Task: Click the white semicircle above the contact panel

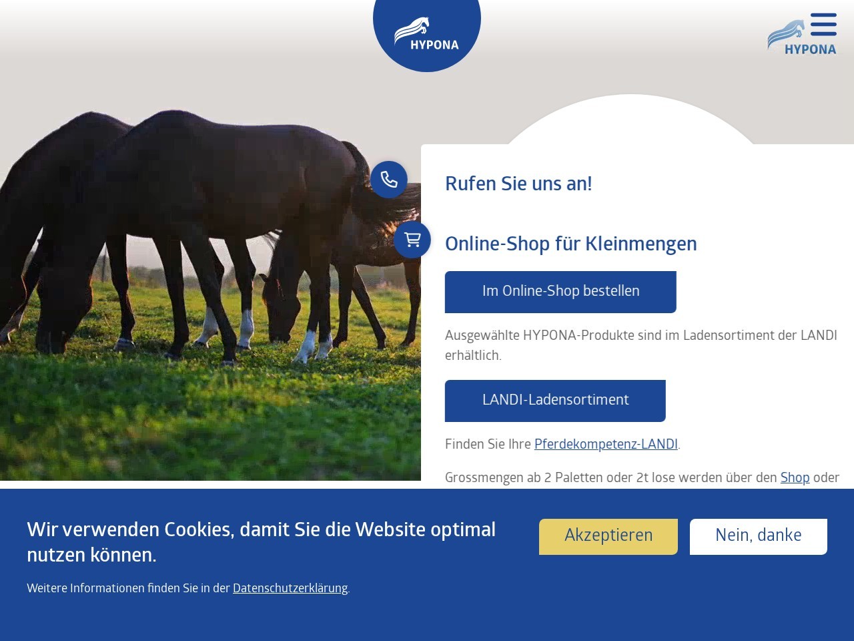Action: click(631, 119)
